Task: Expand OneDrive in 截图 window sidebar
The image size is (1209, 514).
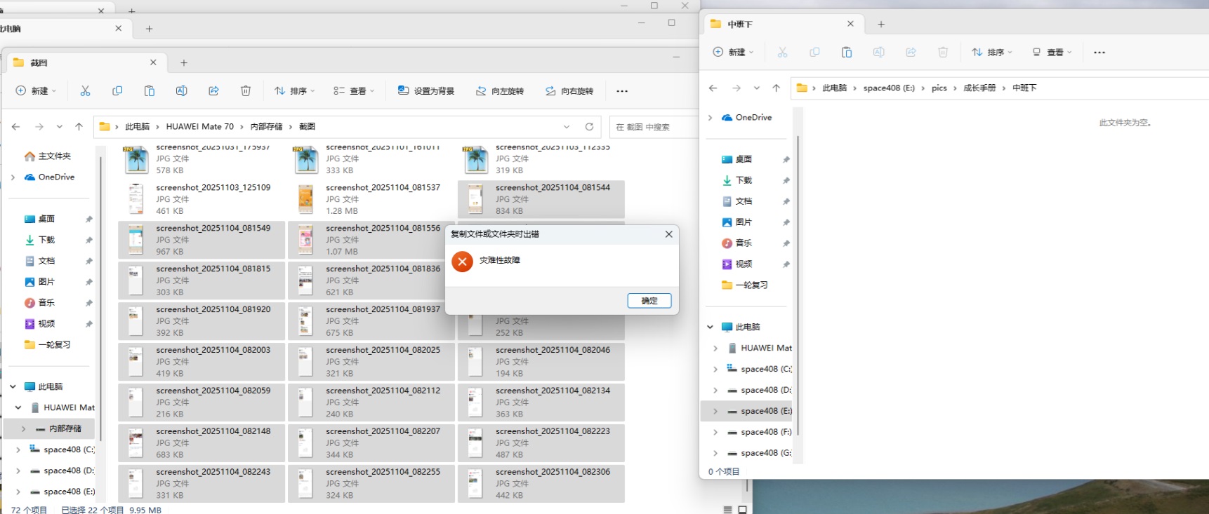Action: [13, 177]
